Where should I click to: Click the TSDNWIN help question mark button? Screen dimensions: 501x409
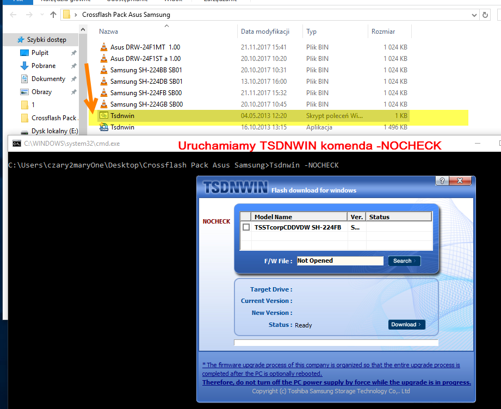[442, 181]
